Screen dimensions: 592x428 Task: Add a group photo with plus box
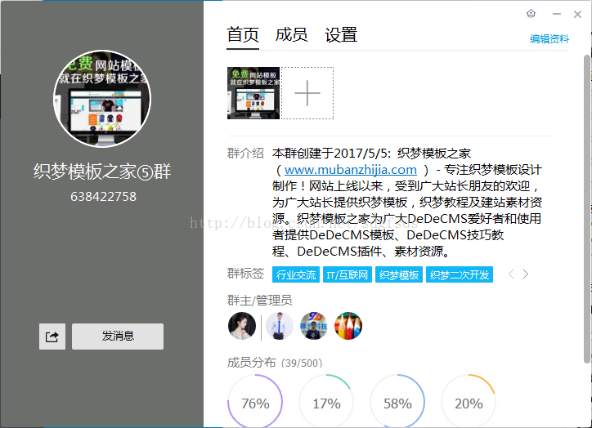point(307,93)
